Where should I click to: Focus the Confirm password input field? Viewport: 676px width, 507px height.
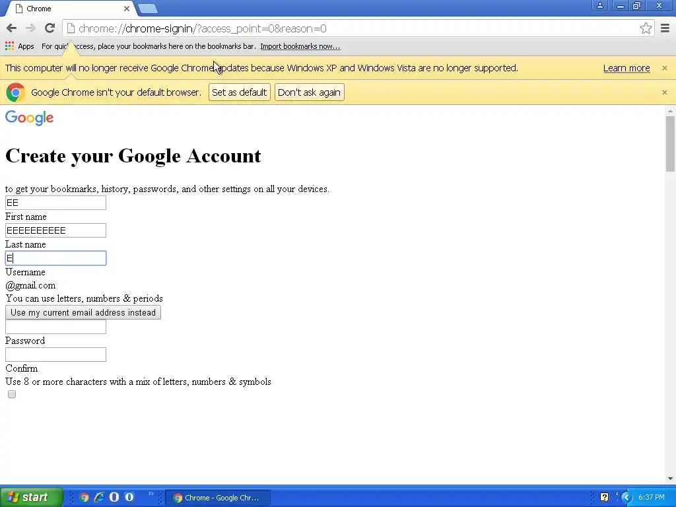[x=55, y=355]
